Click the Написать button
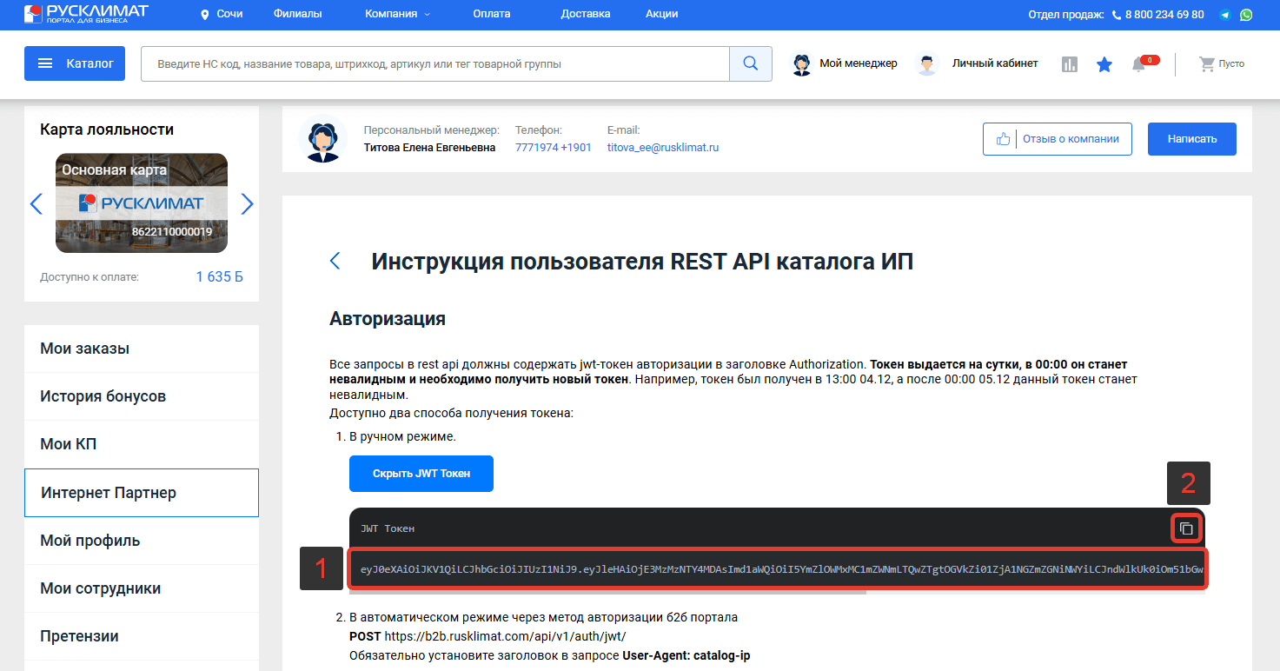This screenshot has width=1280, height=671. point(1192,139)
